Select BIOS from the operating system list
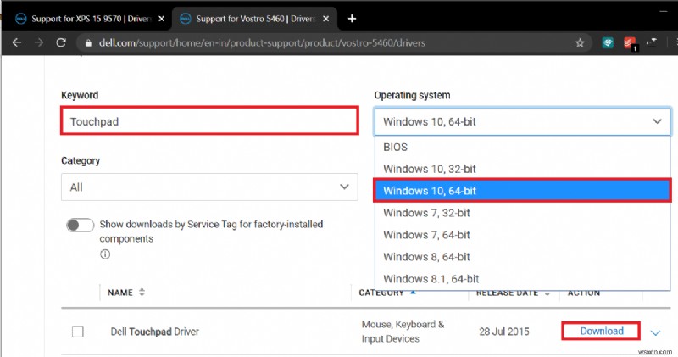This screenshot has height=357, width=678. [x=522, y=147]
